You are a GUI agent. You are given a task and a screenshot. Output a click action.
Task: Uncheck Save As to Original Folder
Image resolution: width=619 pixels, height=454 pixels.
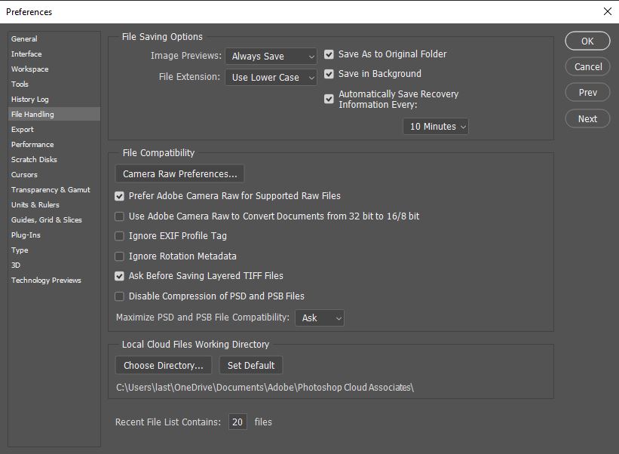point(329,54)
